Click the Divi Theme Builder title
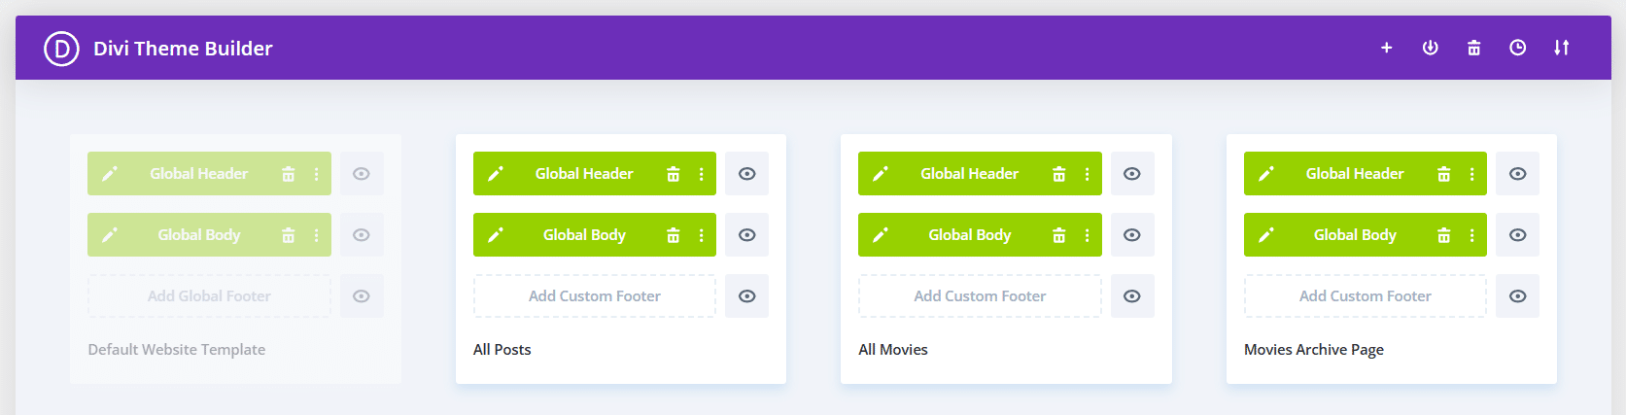The width and height of the screenshot is (1626, 415). (x=183, y=49)
